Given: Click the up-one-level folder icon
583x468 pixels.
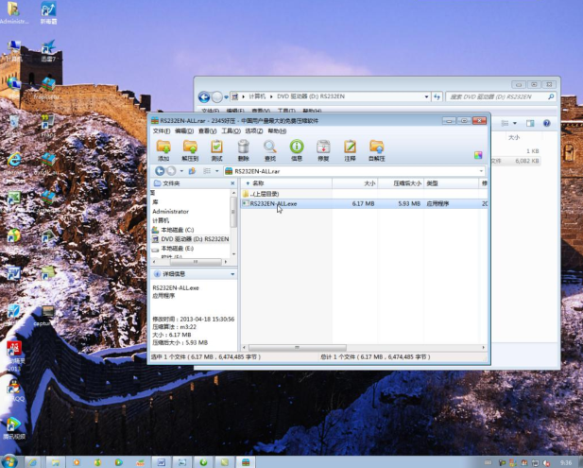Looking at the screenshot, I should tap(192, 171).
